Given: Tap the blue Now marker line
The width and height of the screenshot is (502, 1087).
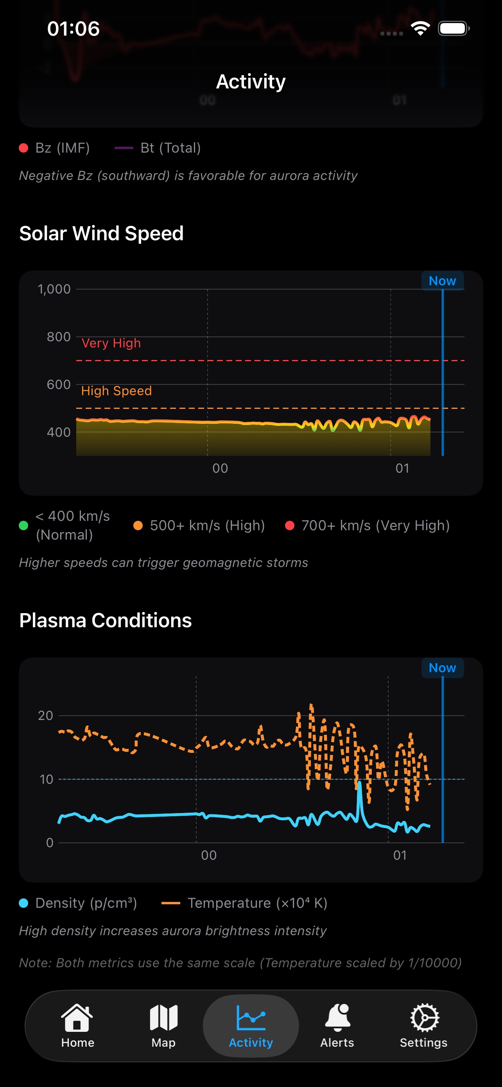Looking at the screenshot, I should [x=443, y=371].
